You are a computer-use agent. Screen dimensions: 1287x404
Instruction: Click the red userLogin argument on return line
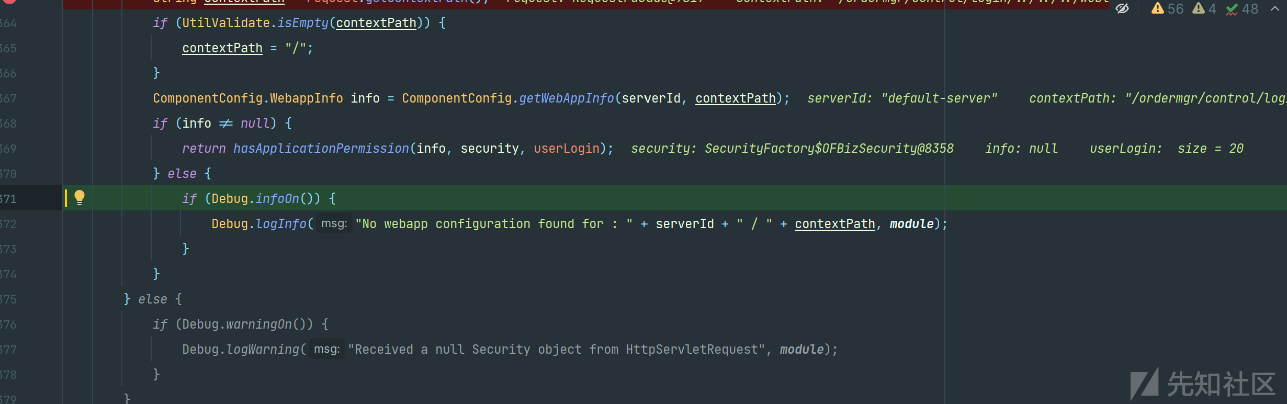(567, 149)
